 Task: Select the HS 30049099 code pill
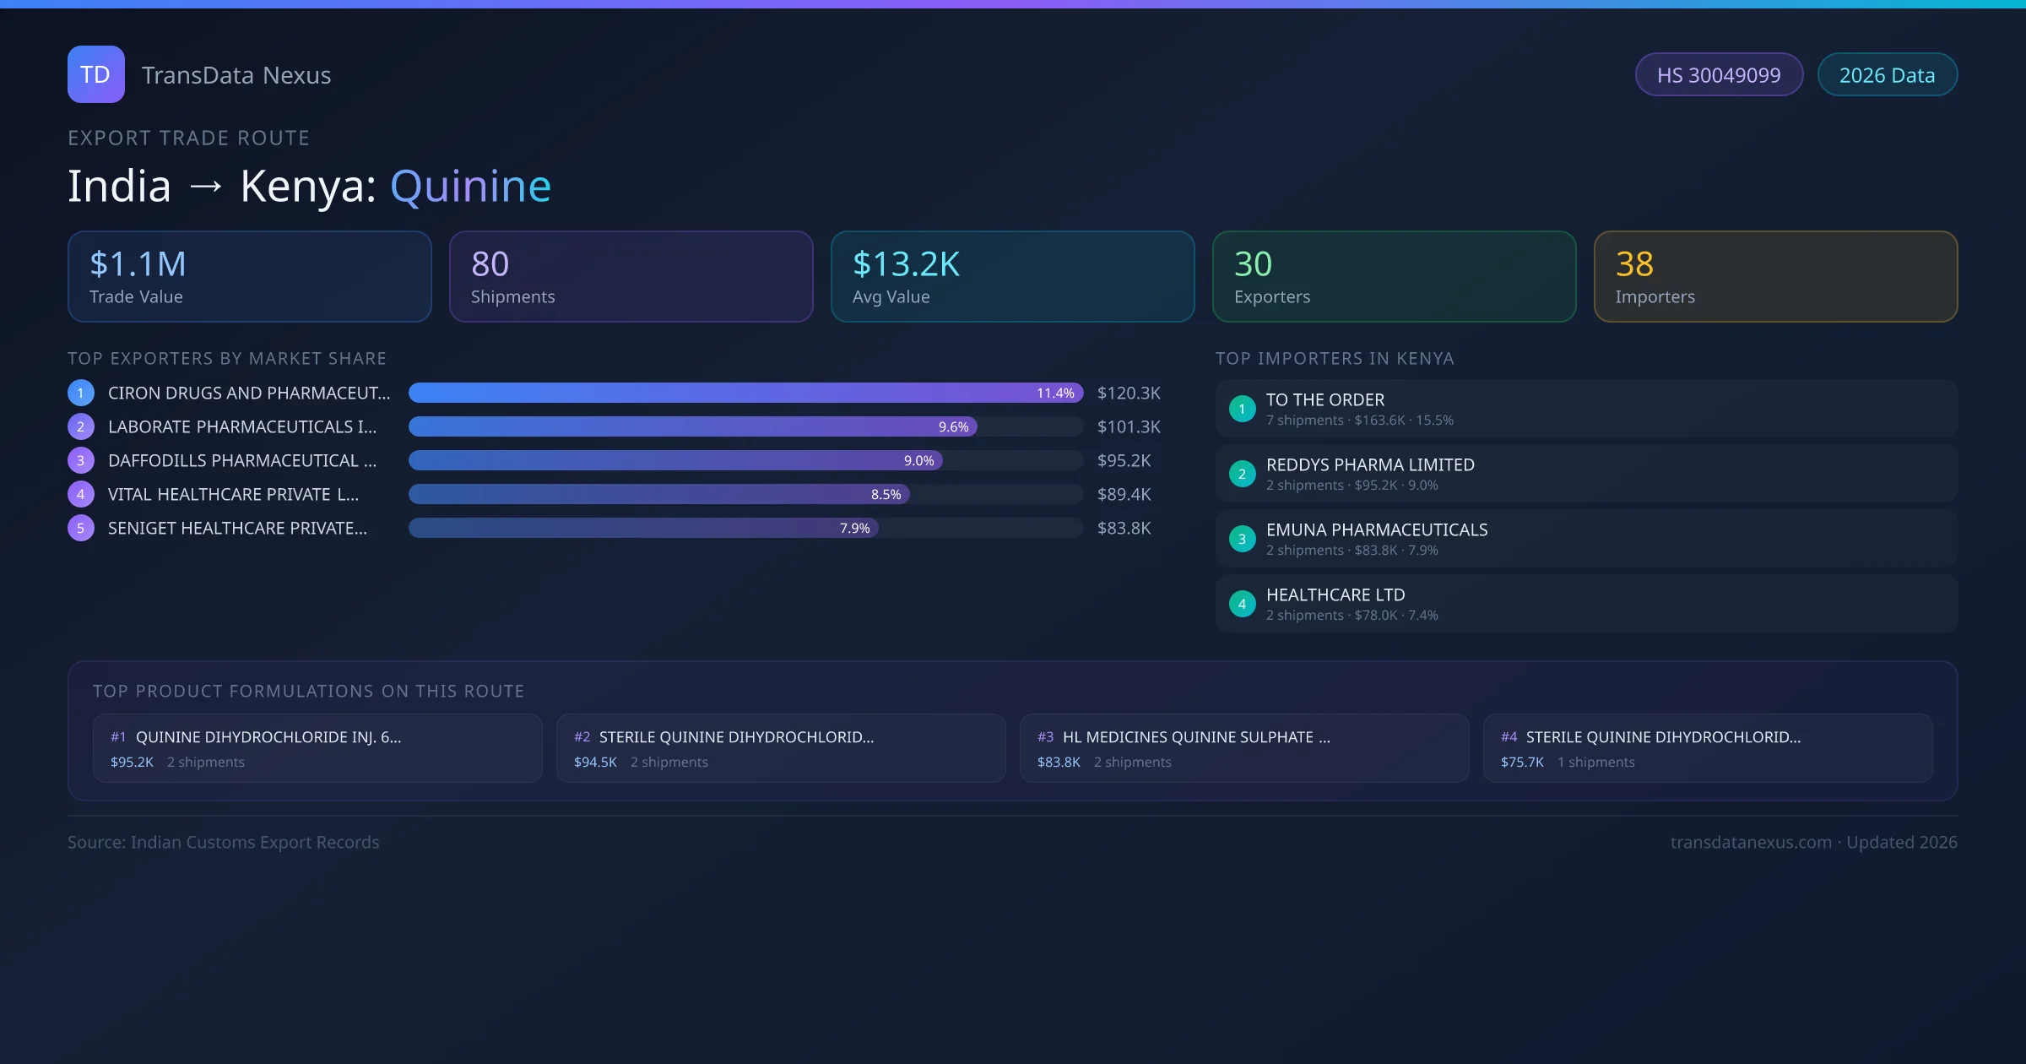(1718, 75)
